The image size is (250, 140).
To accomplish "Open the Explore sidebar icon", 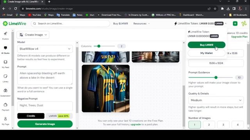I will 5,35.
